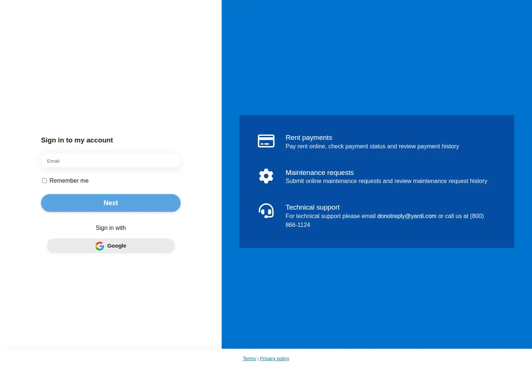This screenshot has height=369, width=532.
Task: Click the "Maintenance requests" title text
Action: (320, 173)
